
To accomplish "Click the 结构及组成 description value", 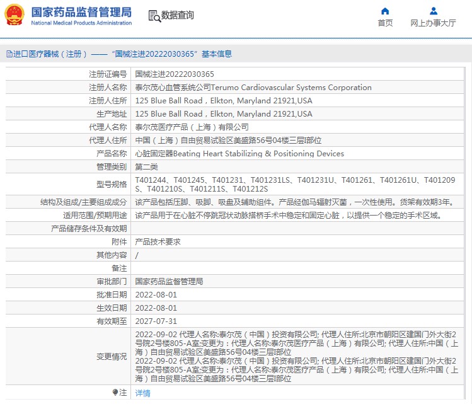I will coord(294,202).
